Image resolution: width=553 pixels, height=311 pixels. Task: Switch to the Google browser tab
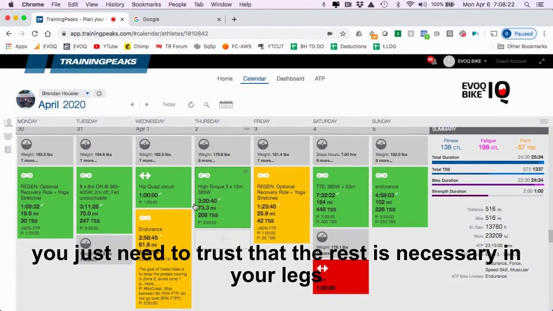177,19
